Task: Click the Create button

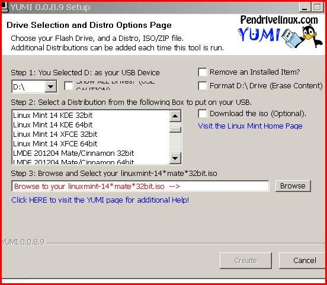Action: click(x=245, y=260)
